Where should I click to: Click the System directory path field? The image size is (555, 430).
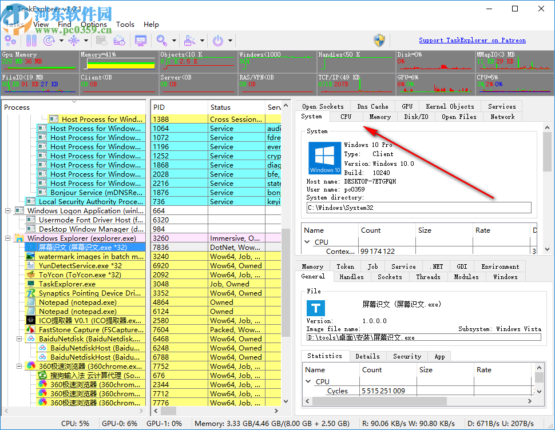(x=419, y=208)
